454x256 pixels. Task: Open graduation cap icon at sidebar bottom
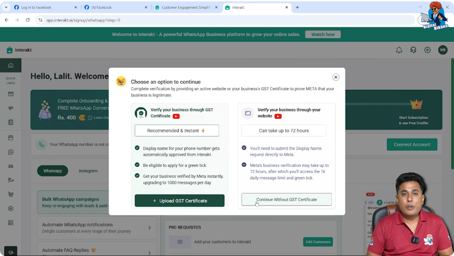pyautogui.click(x=11, y=252)
